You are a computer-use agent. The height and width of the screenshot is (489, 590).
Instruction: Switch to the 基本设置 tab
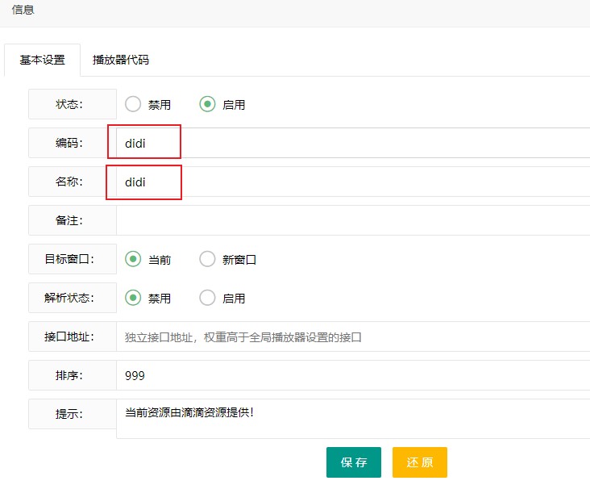(x=42, y=60)
